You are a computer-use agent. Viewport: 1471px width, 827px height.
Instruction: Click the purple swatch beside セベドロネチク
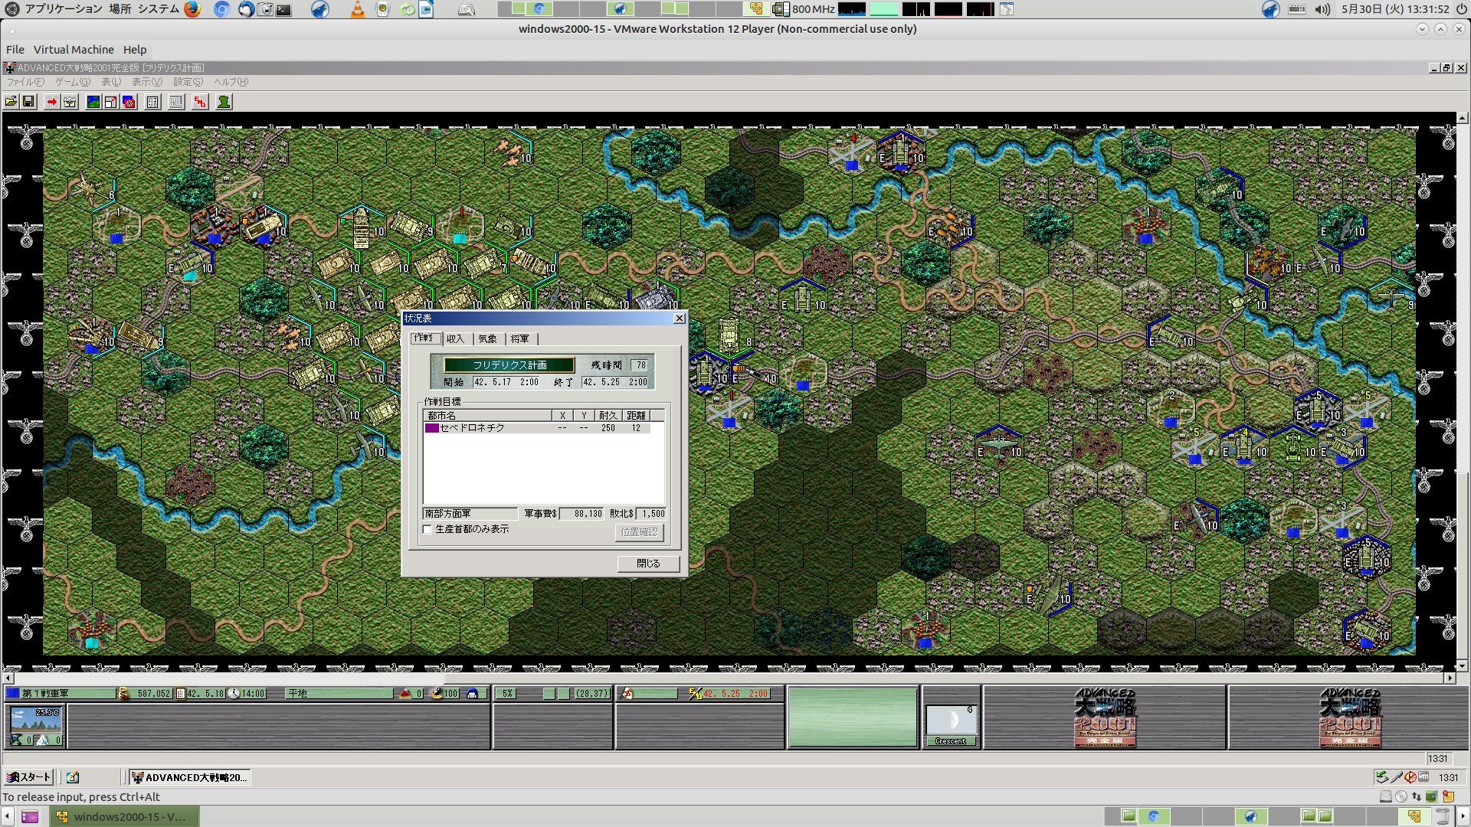tap(431, 428)
